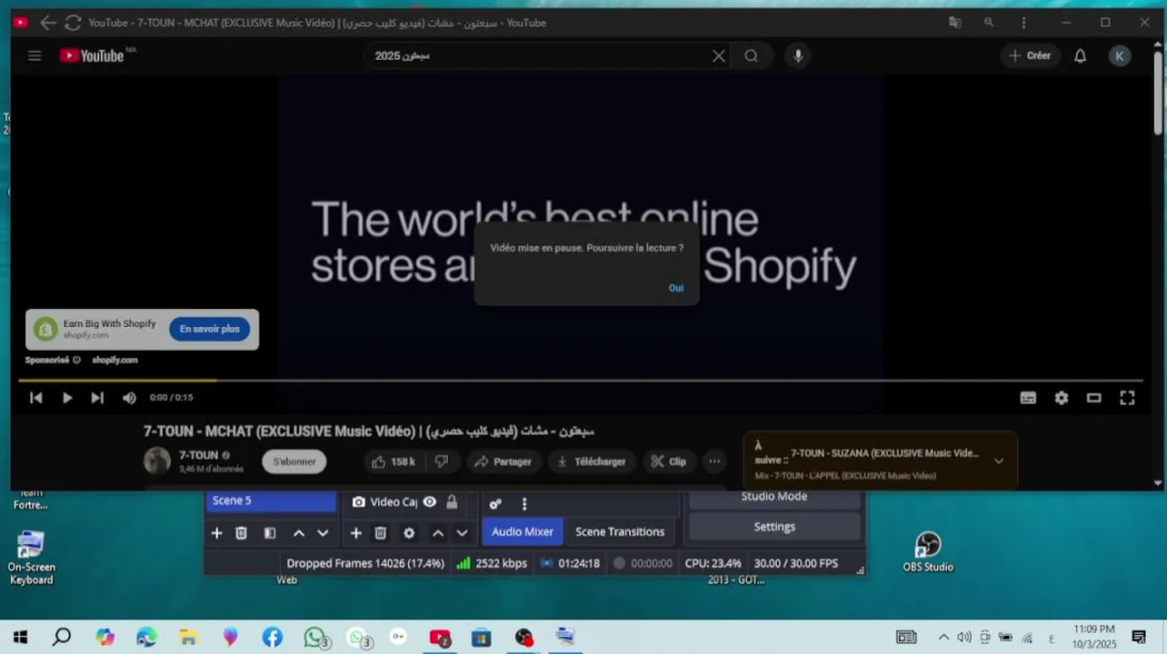Confirm Oui to resume playback
Viewport: 1167px width, 654px height.
pos(676,288)
